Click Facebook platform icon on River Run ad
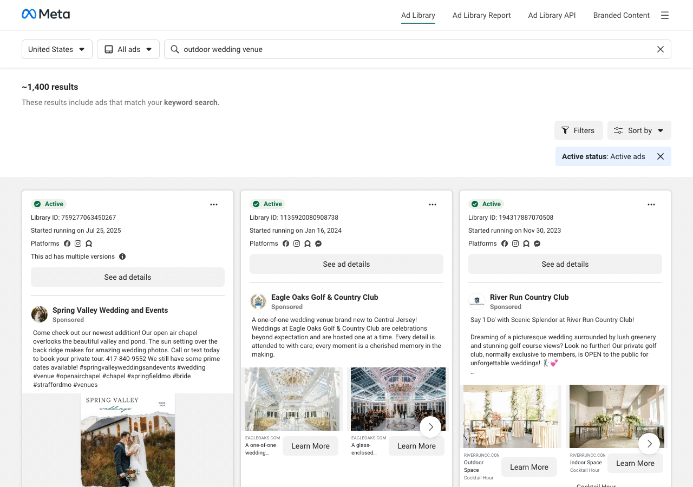The height and width of the screenshot is (487, 693). pyautogui.click(x=505, y=243)
